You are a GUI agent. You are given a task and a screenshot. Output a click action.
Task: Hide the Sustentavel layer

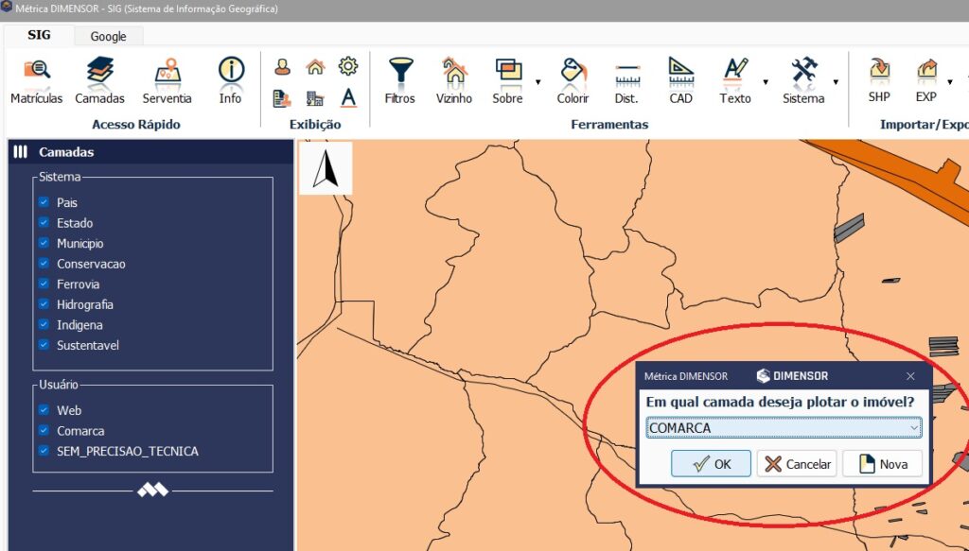coord(44,344)
